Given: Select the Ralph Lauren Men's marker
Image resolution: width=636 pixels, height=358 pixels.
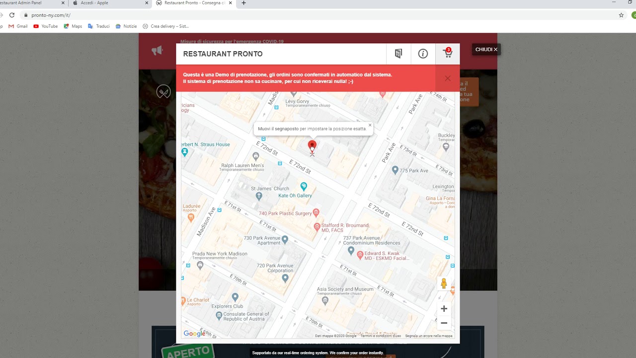Looking at the screenshot, I should [256, 157].
